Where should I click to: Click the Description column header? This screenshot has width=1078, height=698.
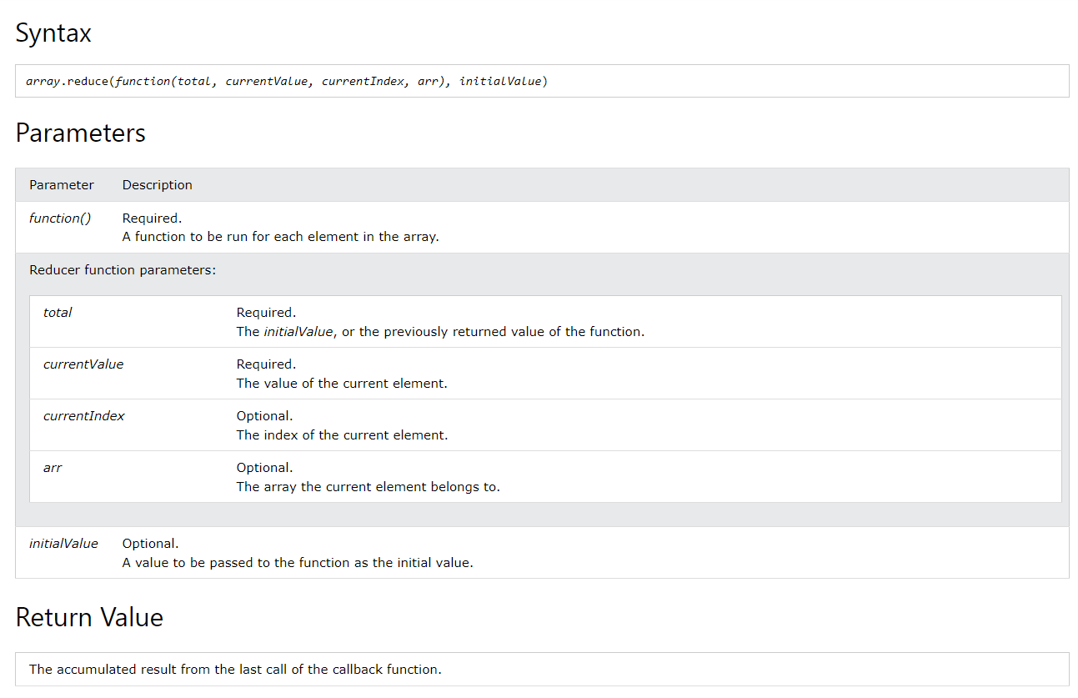pyautogui.click(x=157, y=185)
